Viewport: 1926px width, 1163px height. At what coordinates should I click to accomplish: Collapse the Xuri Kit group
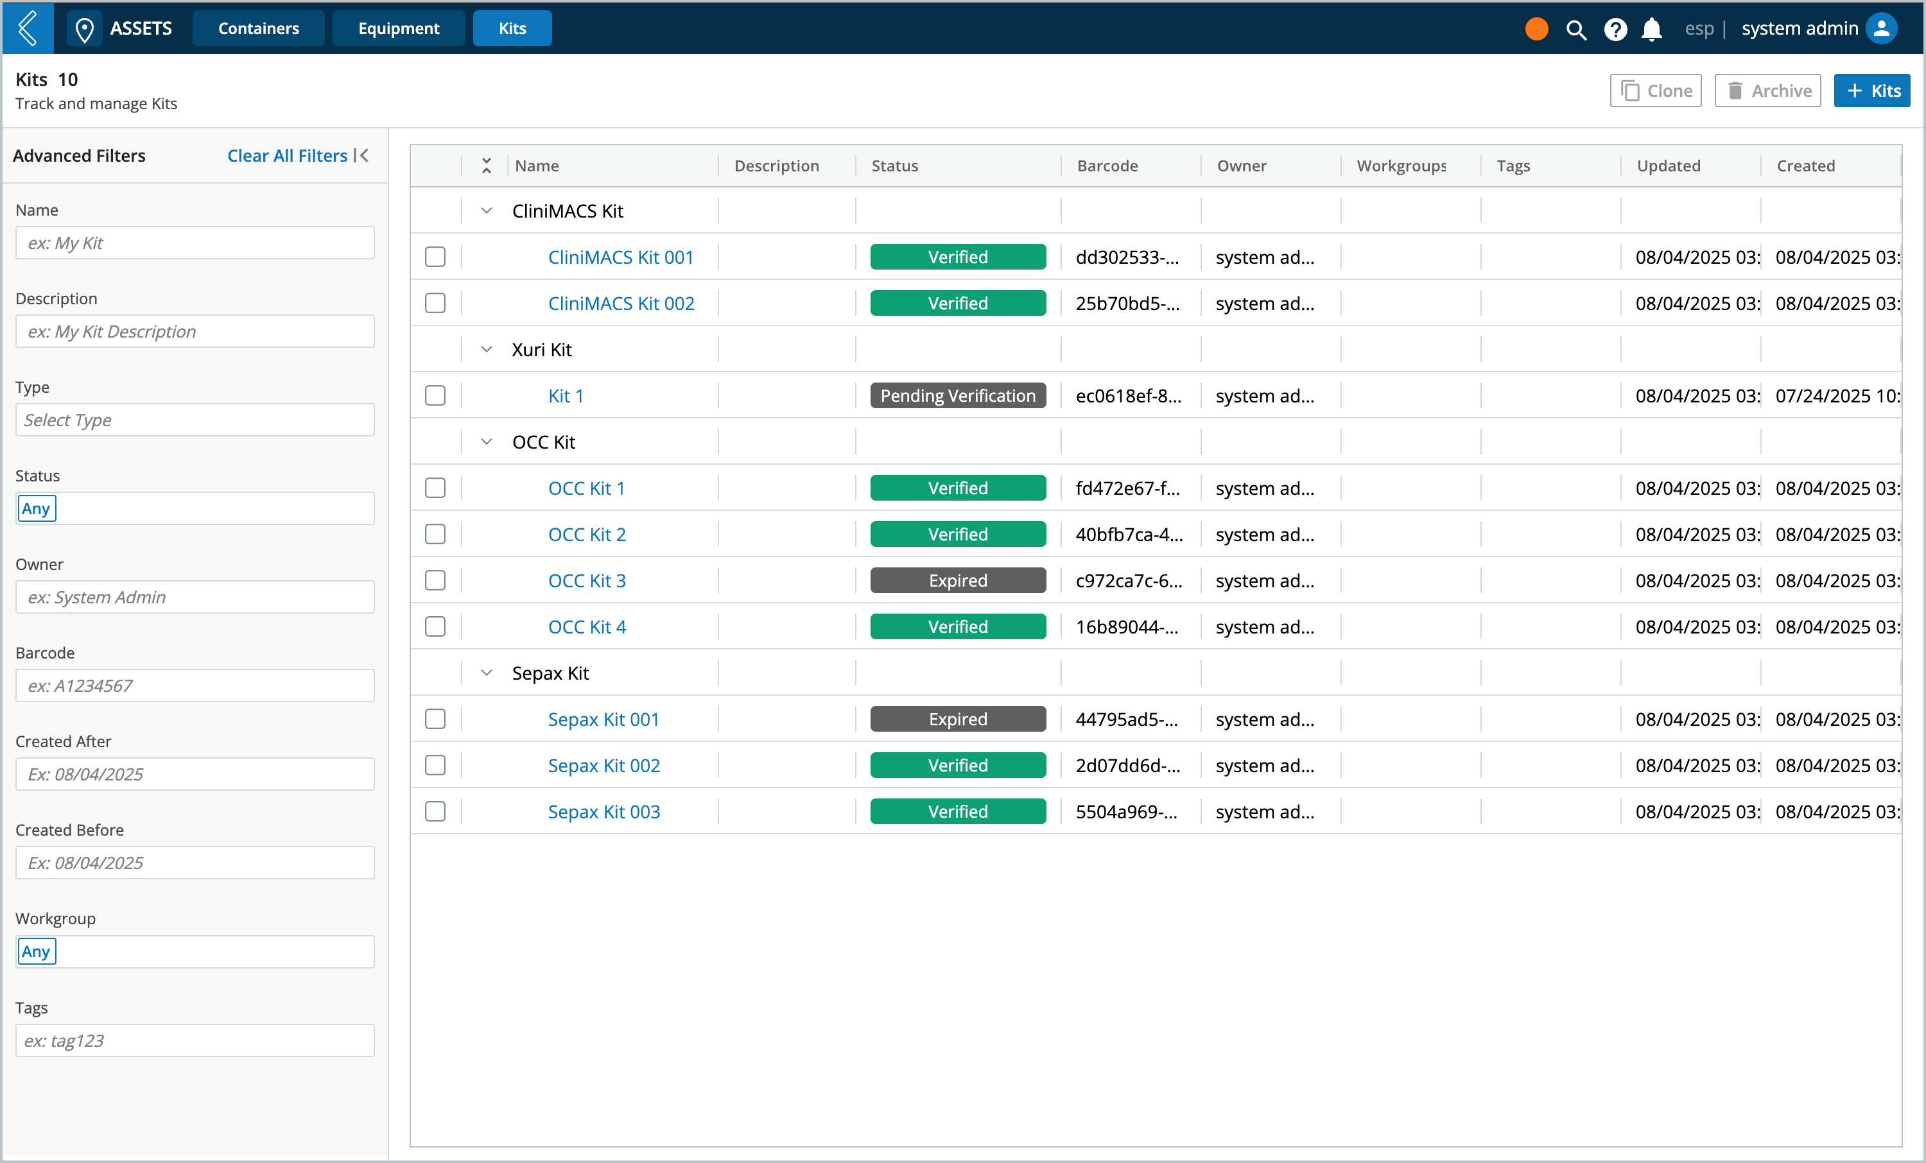(x=486, y=349)
